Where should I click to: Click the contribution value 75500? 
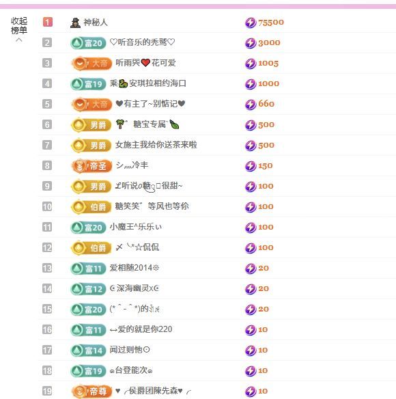(271, 23)
